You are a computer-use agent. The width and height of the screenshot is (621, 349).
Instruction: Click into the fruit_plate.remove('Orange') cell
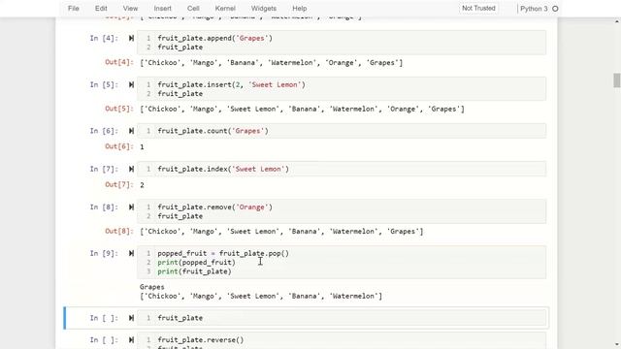342,211
